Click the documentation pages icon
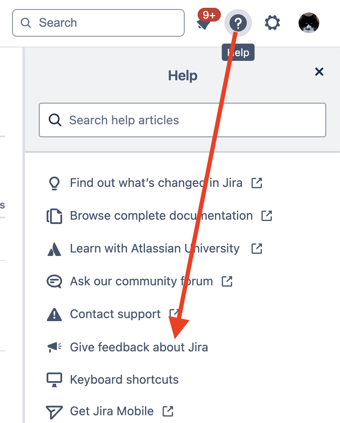 point(54,215)
